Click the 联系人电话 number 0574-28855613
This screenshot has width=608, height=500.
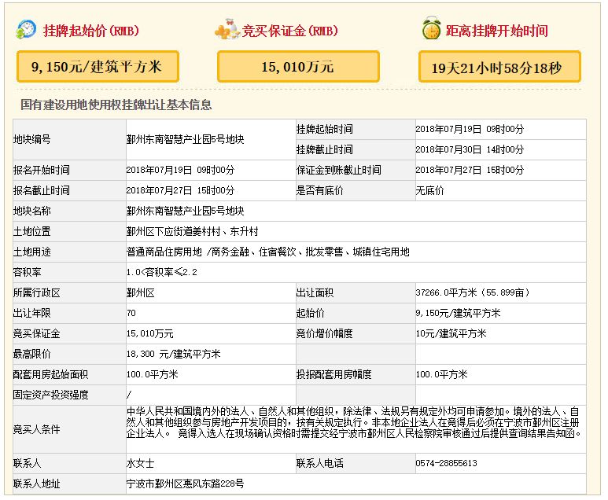tap(446, 463)
